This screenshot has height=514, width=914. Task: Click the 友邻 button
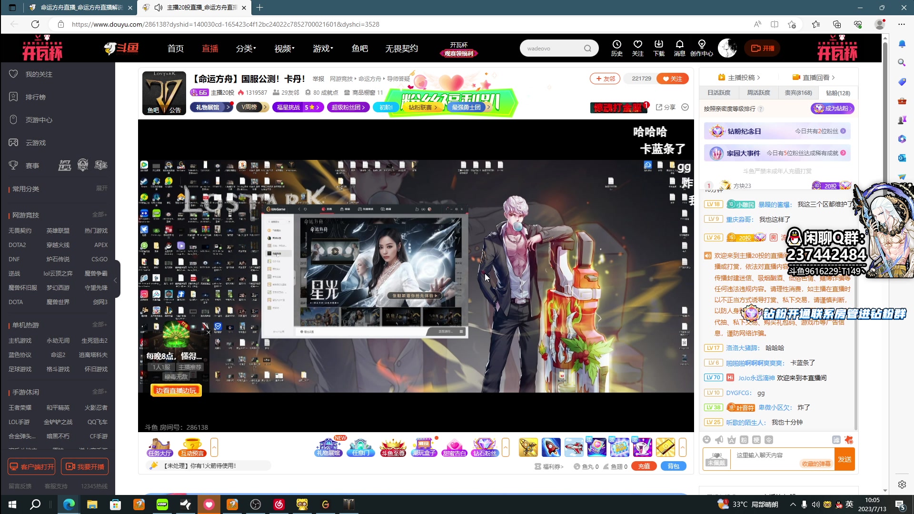605,79
